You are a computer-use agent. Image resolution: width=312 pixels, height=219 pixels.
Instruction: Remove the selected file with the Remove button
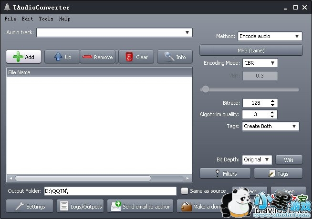98,57
